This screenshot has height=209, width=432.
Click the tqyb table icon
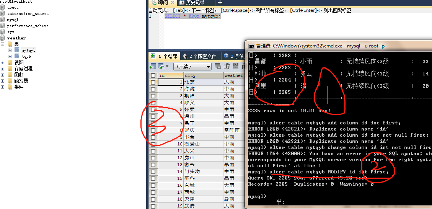[17, 56]
